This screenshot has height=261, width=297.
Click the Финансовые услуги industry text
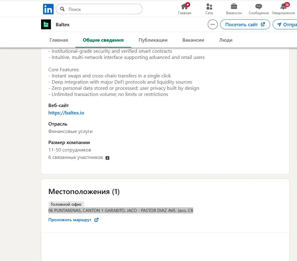pyautogui.click(x=70, y=131)
